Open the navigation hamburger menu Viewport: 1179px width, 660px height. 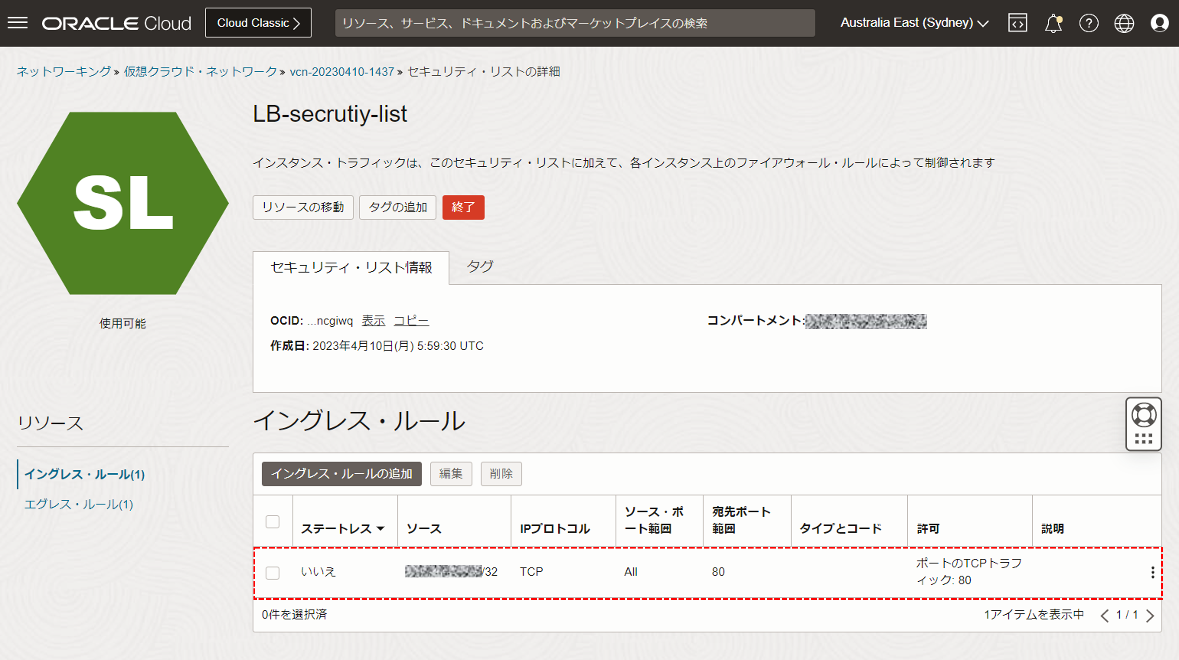coord(18,23)
